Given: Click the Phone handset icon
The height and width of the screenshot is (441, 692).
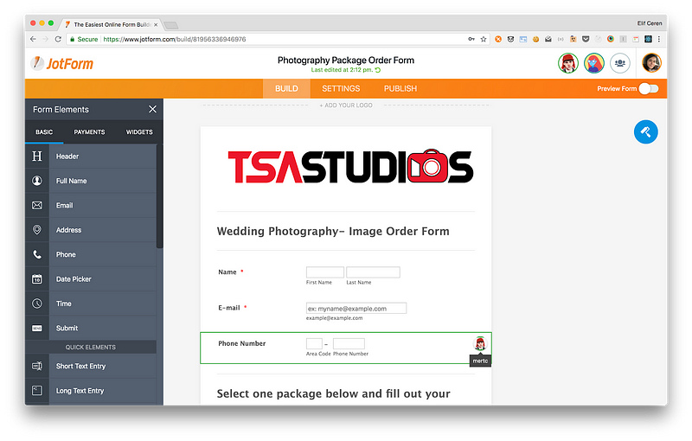Looking at the screenshot, I should (37, 254).
